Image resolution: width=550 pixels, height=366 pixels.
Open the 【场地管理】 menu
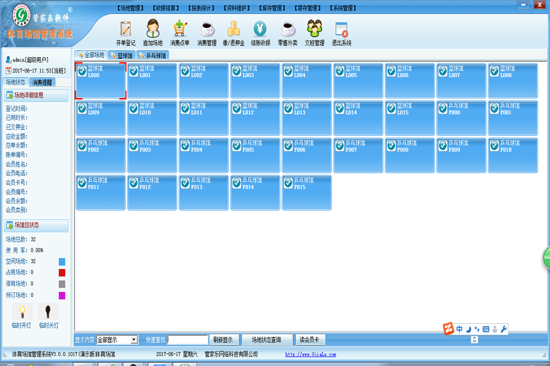click(130, 8)
